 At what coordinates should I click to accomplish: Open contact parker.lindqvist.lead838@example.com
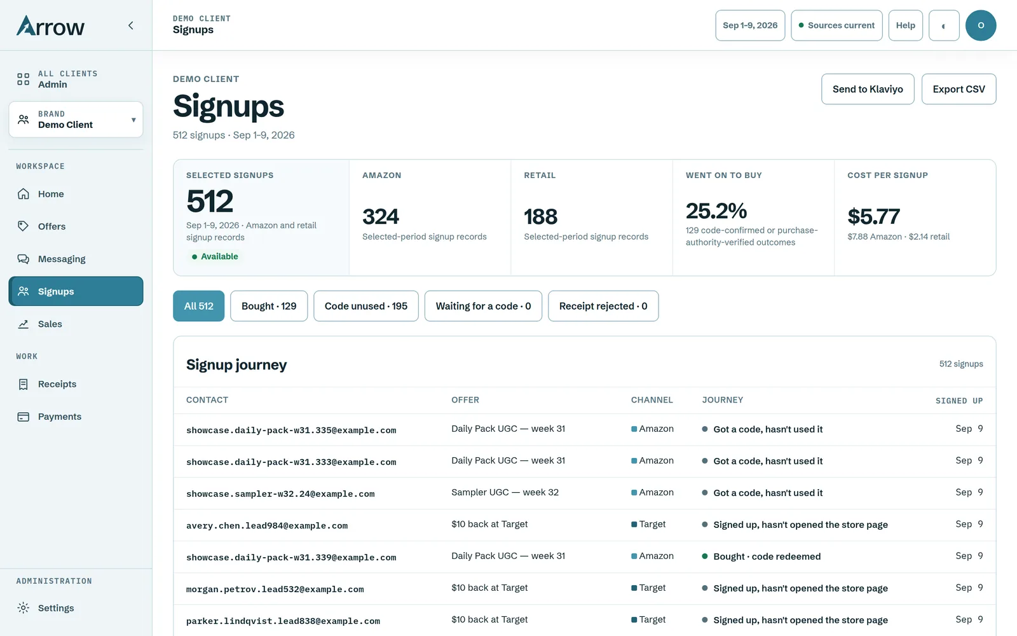click(283, 621)
